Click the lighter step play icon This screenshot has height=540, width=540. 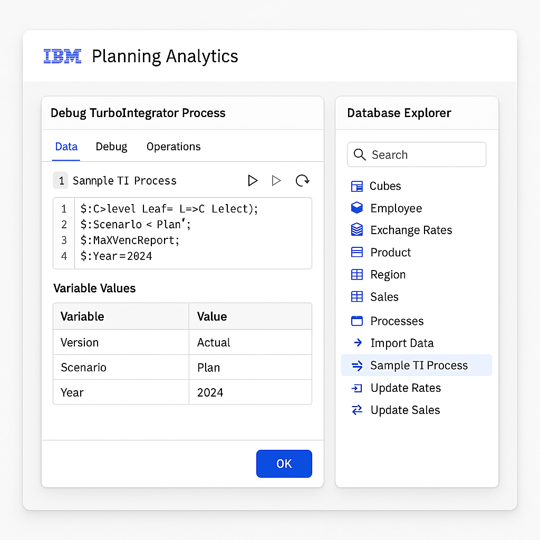pyautogui.click(x=276, y=180)
